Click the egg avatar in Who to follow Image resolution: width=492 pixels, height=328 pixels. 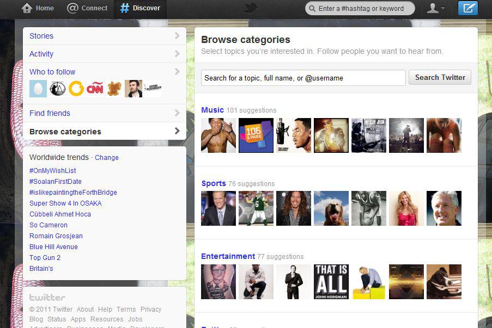[38, 89]
